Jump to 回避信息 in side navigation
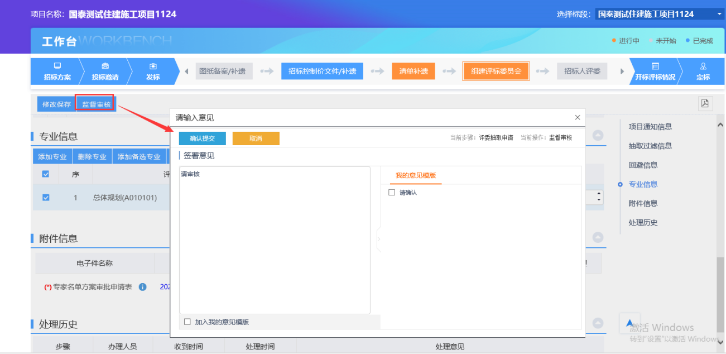The width and height of the screenshot is (726, 354). coord(643,165)
